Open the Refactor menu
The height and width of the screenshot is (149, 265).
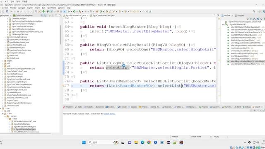[x=13, y=8]
